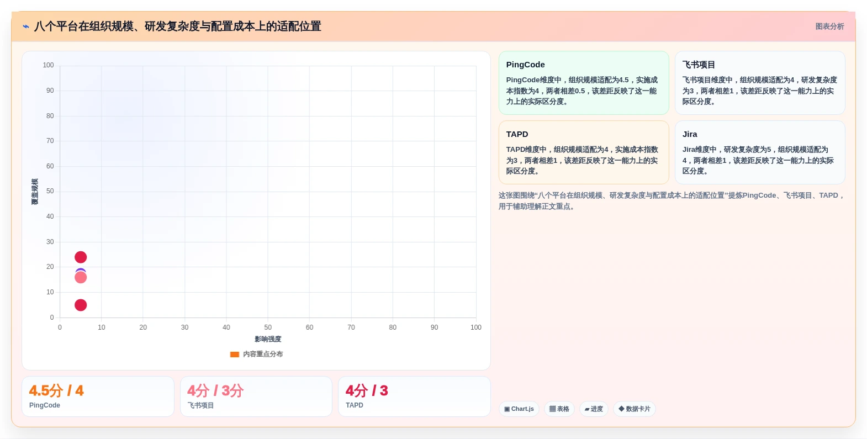The height and width of the screenshot is (439, 867).
Task: Click the 4分 / 3分 飞书项目 stat card
Action: click(256, 396)
